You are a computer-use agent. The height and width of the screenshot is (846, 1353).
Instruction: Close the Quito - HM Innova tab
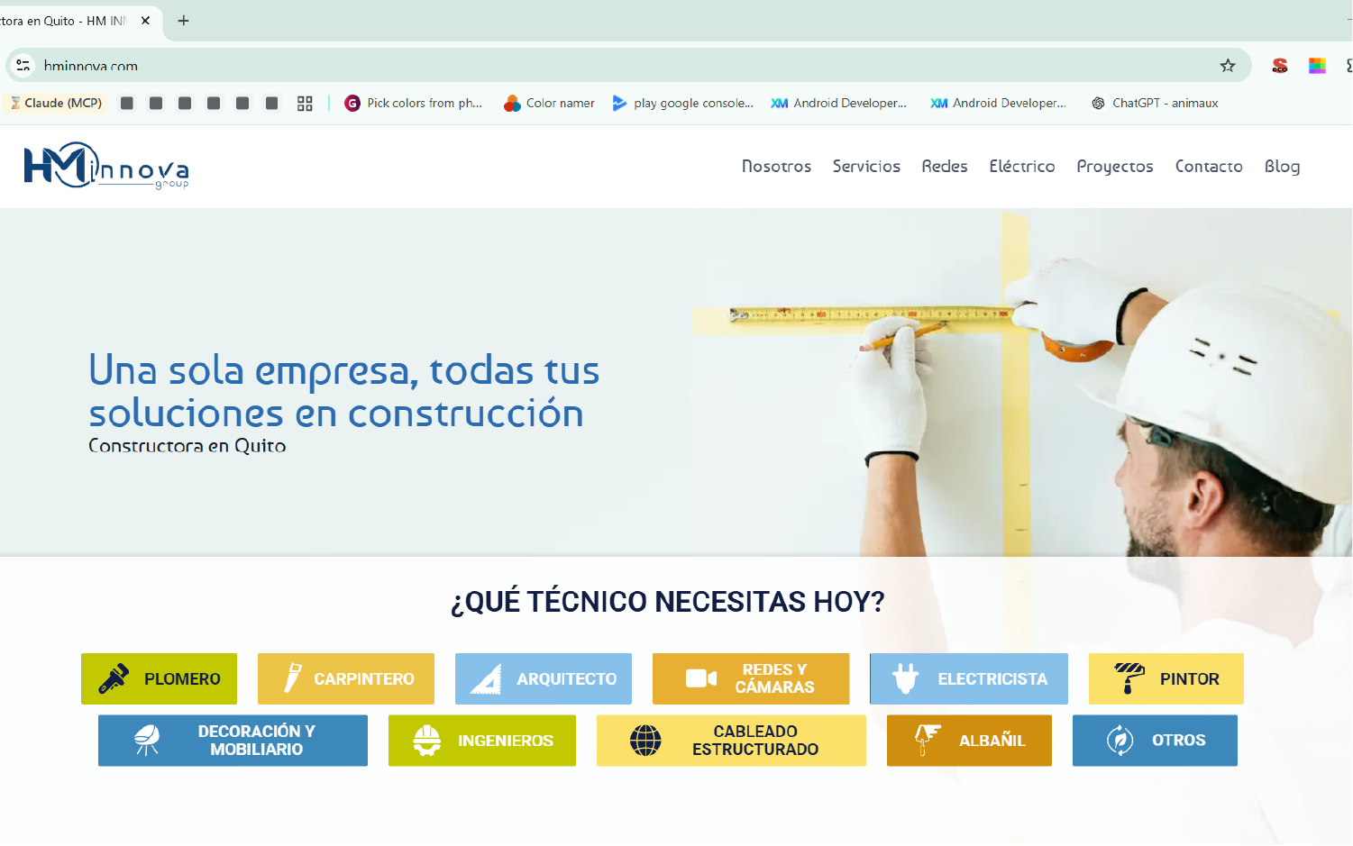point(145,21)
